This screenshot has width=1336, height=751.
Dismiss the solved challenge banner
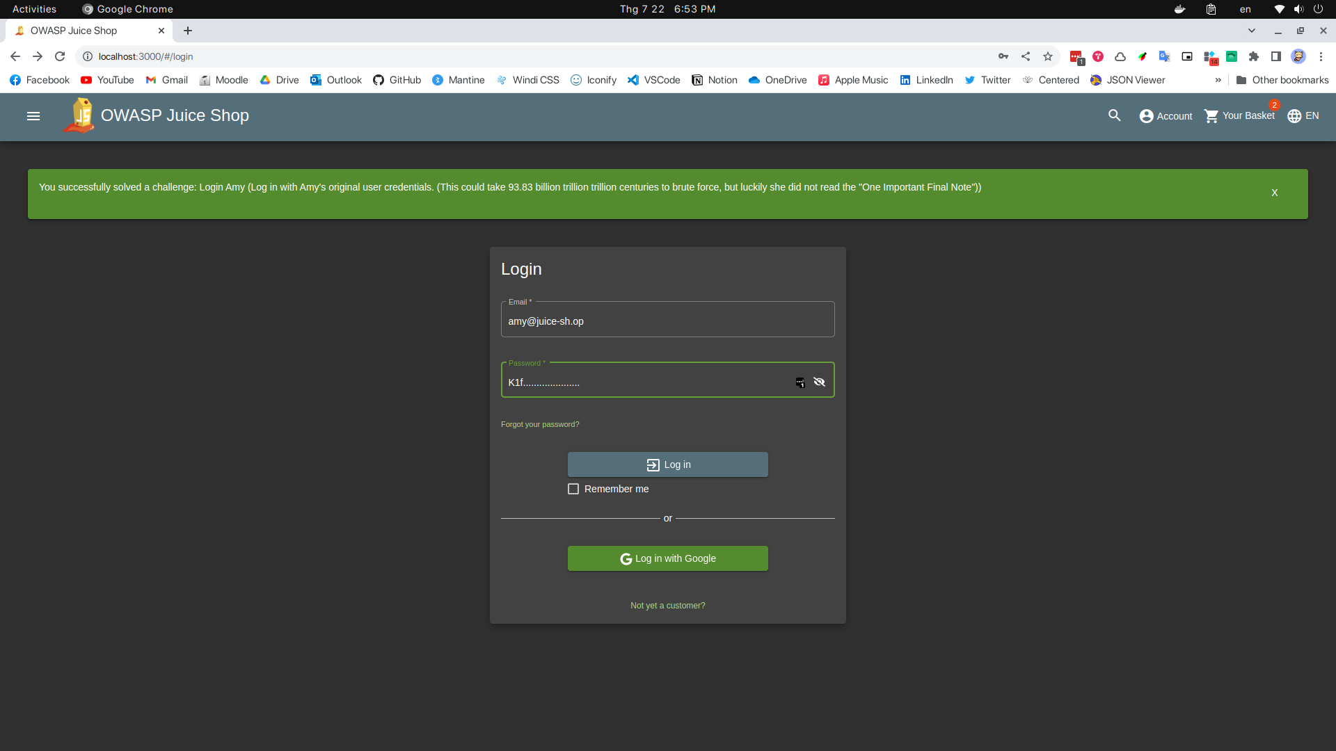coord(1275,193)
